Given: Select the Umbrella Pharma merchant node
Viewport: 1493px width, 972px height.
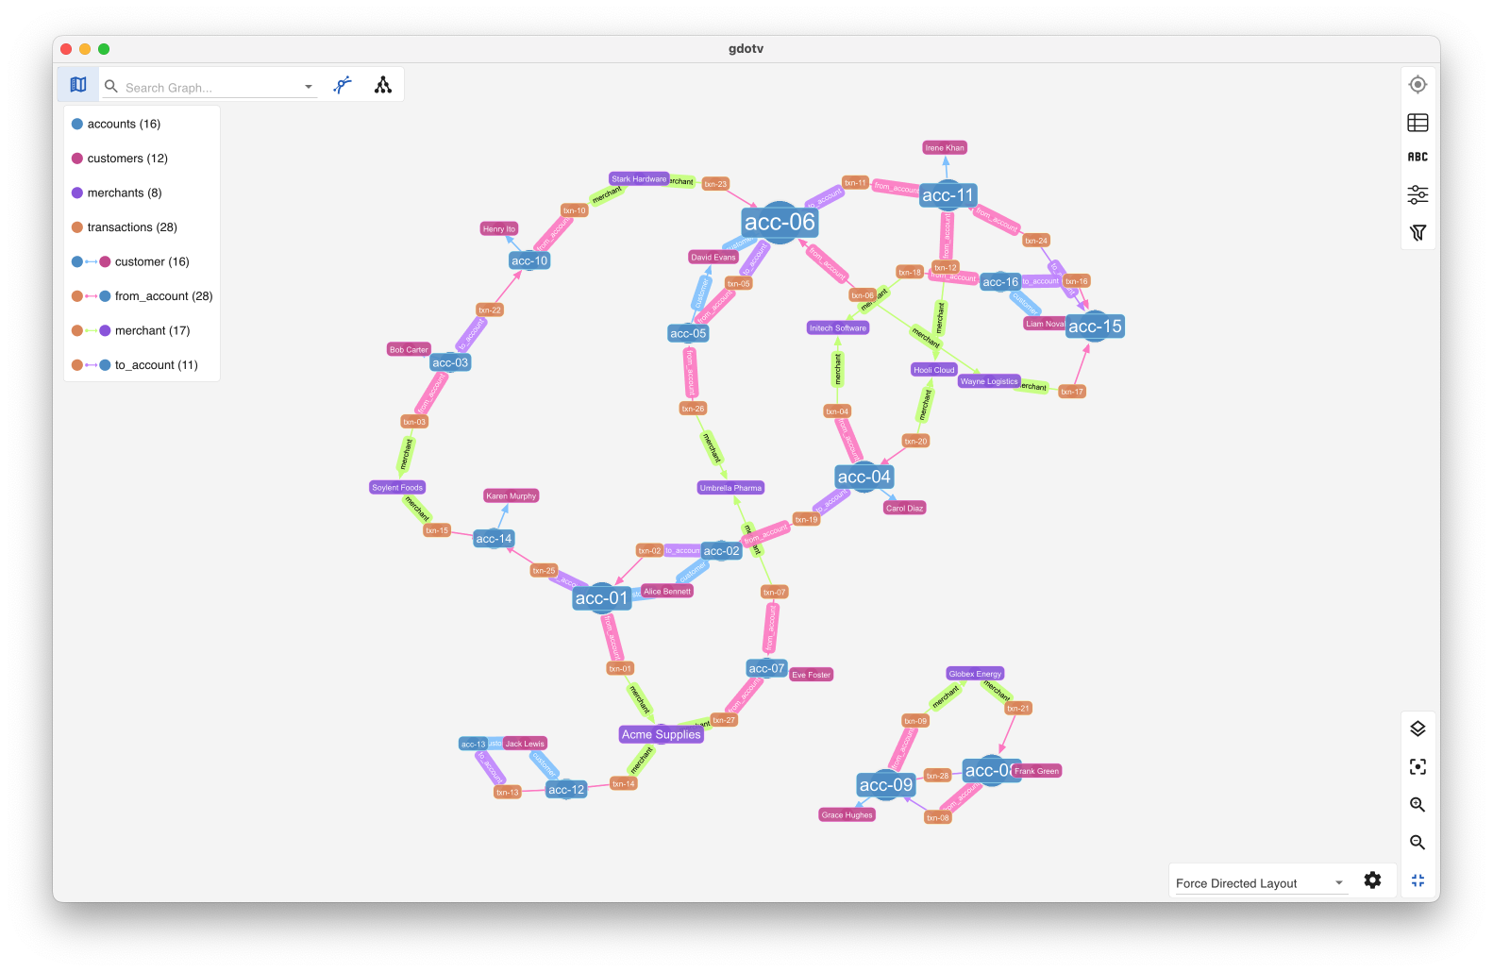Looking at the screenshot, I should point(730,488).
